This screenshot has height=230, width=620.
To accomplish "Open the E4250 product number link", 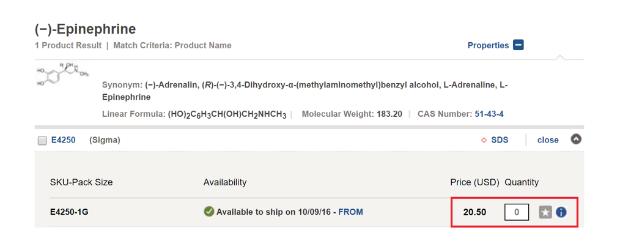I will coord(63,140).
